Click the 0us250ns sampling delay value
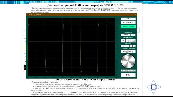173x97 pixels. pyautogui.click(x=128, y=51)
